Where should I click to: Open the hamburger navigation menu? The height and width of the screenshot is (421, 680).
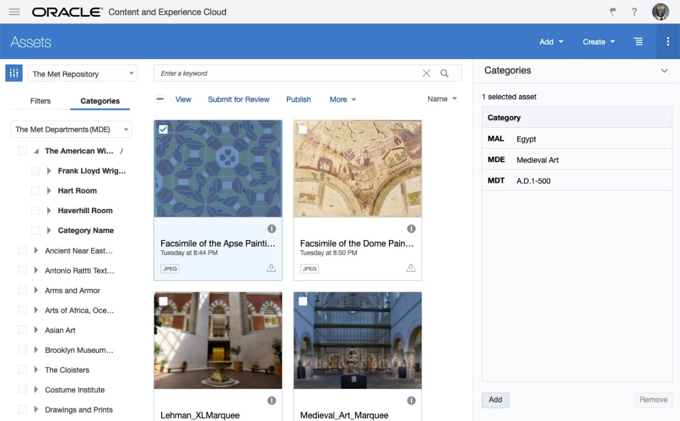(15, 12)
